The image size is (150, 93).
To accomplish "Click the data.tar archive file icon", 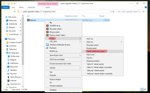I will tap(28, 20).
